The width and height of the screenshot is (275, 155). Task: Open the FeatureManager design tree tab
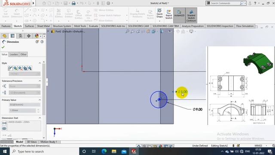pos(5,36)
